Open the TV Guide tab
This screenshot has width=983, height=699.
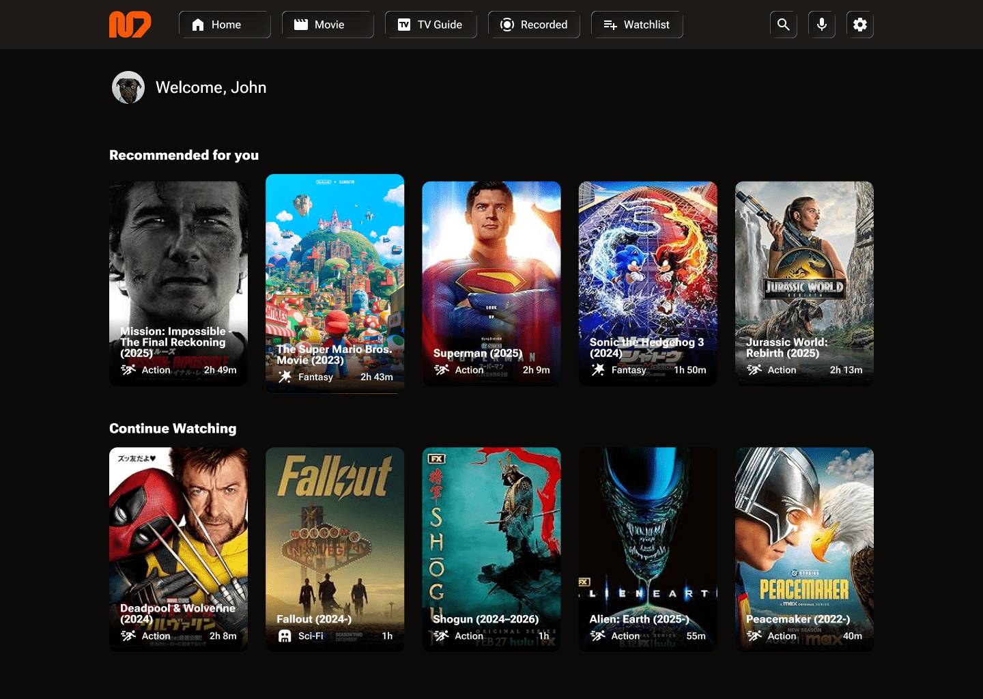[431, 25]
